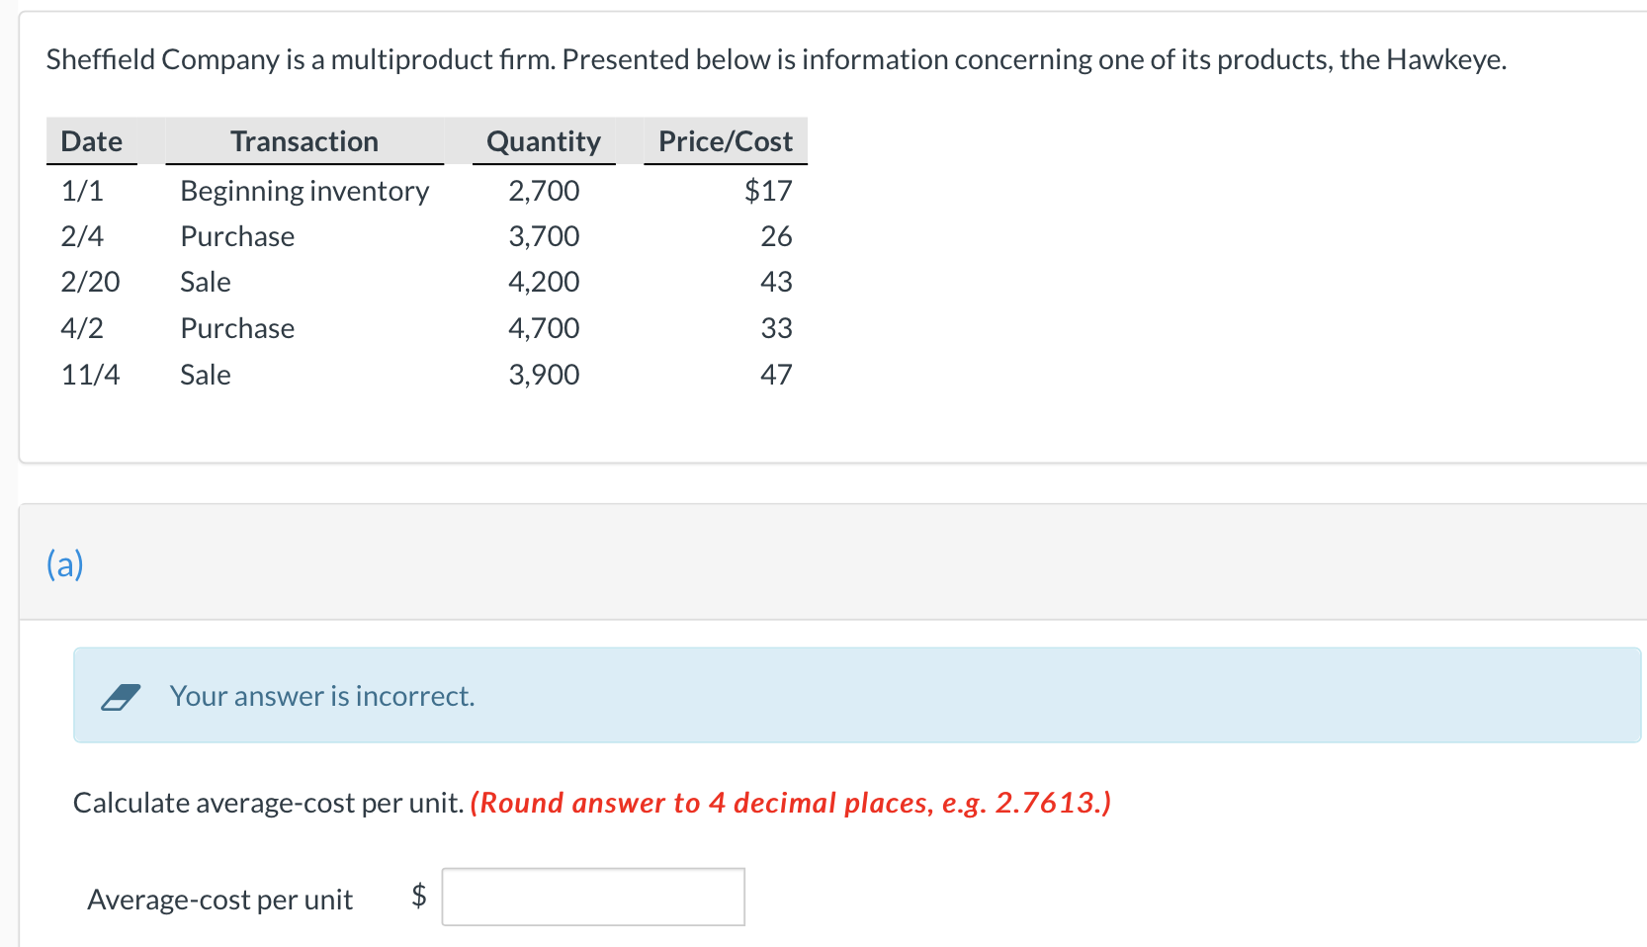Click the Price/Cost column header
Viewport: 1647px width, 947px height.
coord(725,141)
